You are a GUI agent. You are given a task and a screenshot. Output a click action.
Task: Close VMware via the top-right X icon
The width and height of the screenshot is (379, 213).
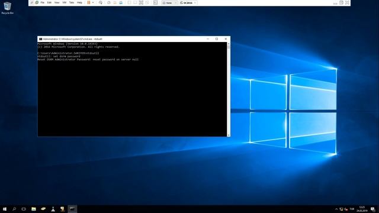pos(348,2)
